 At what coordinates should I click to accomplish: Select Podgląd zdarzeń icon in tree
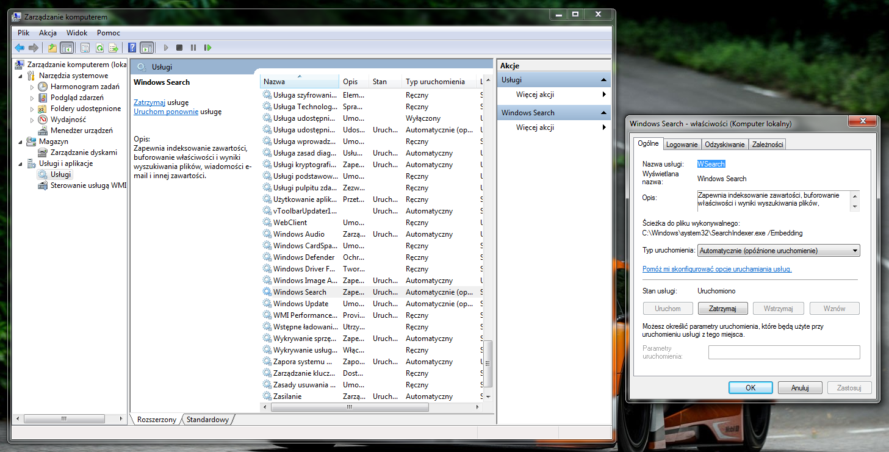43,98
